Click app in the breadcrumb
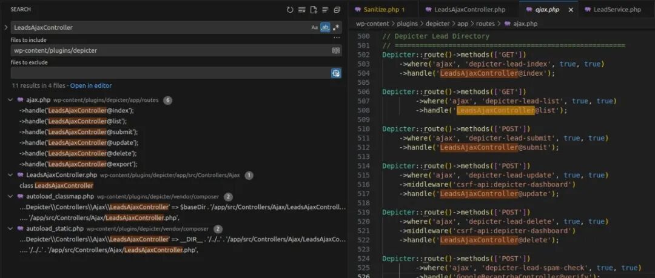This screenshot has width=655, height=278. point(462,24)
